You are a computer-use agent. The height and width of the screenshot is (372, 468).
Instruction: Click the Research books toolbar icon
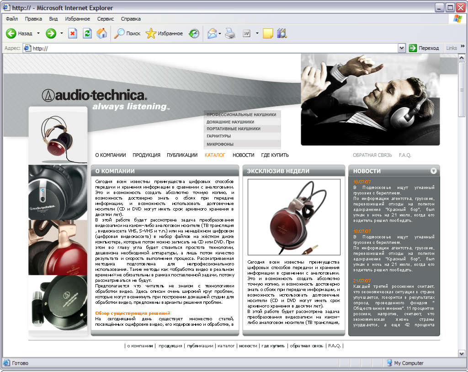(x=282, y=33)
